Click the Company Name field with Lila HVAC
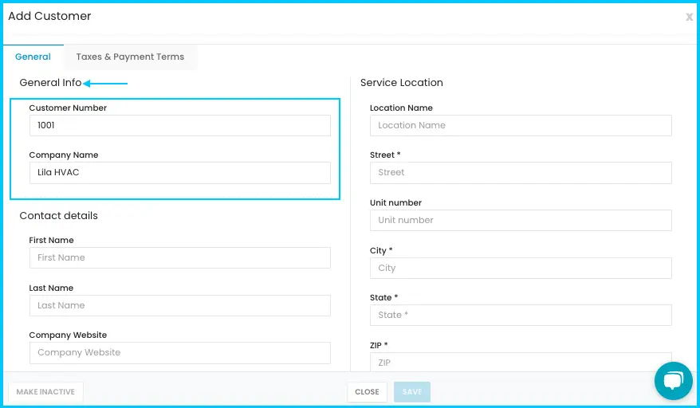700x408 pixels. point(180,173)
